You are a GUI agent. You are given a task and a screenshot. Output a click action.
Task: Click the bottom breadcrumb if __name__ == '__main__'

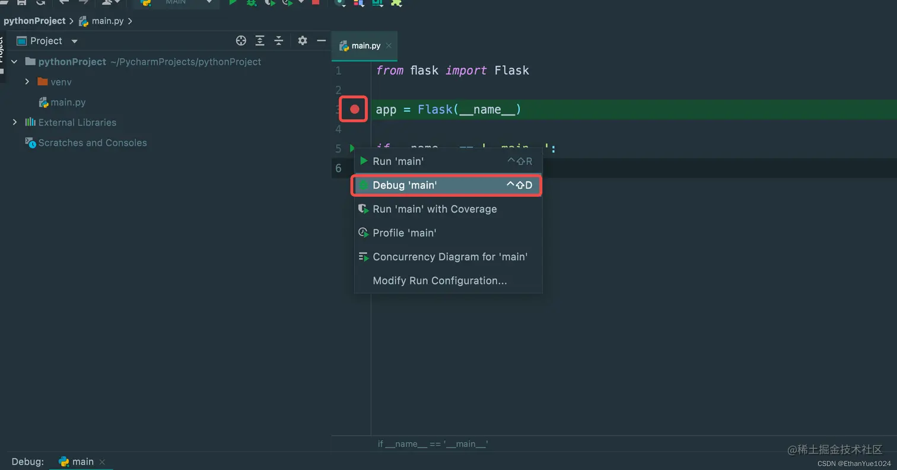[x=433, y=443]
